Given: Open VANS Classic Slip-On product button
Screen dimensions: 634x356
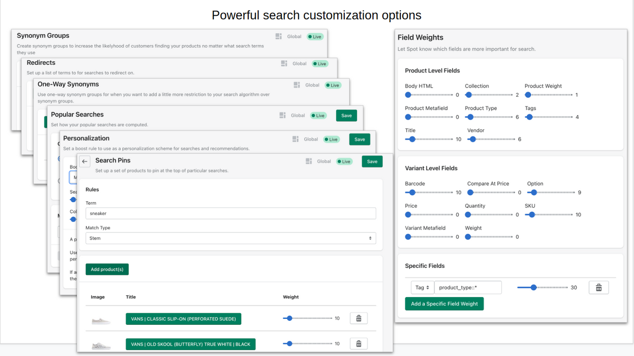Looking at the screenshot, I should tap(183, 319).
